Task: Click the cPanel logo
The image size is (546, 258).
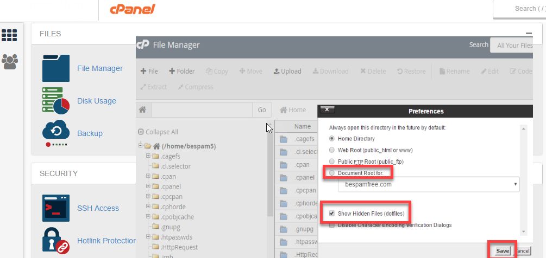Action: coord(133,9)
